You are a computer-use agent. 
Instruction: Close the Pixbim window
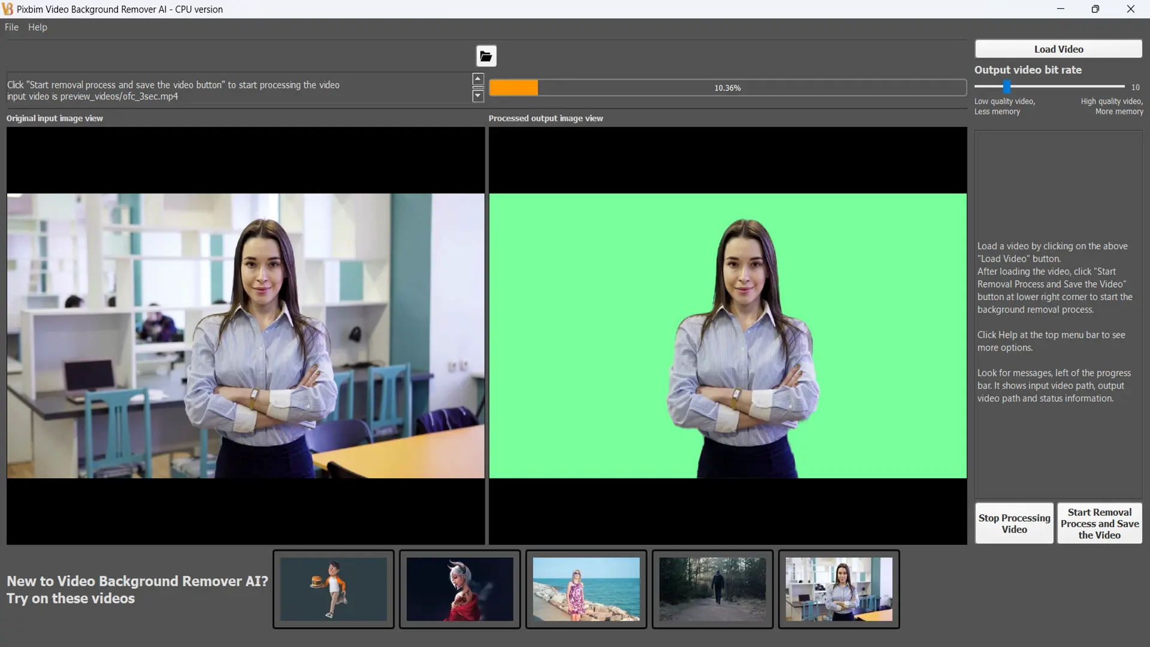(1131, 9)
